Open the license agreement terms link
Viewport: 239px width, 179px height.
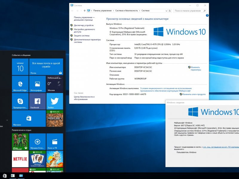pos(166,89)
